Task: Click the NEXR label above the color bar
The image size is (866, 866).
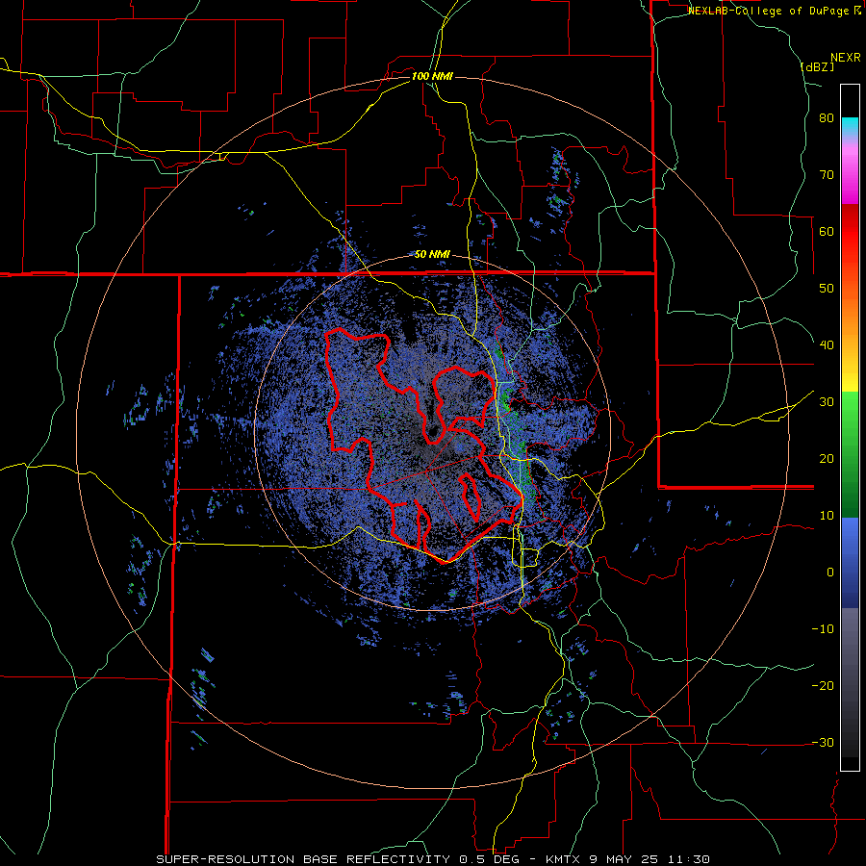Action: (846, 58)
